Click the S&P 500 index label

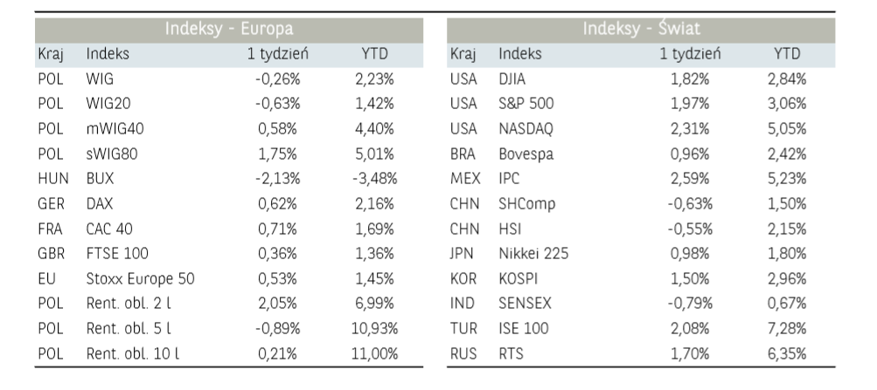[526, 104]
